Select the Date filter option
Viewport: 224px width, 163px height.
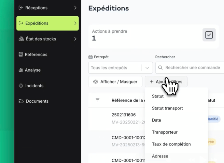pos(157,120)
